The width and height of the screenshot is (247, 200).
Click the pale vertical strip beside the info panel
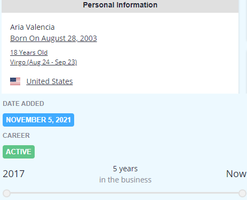pos(243,47)
